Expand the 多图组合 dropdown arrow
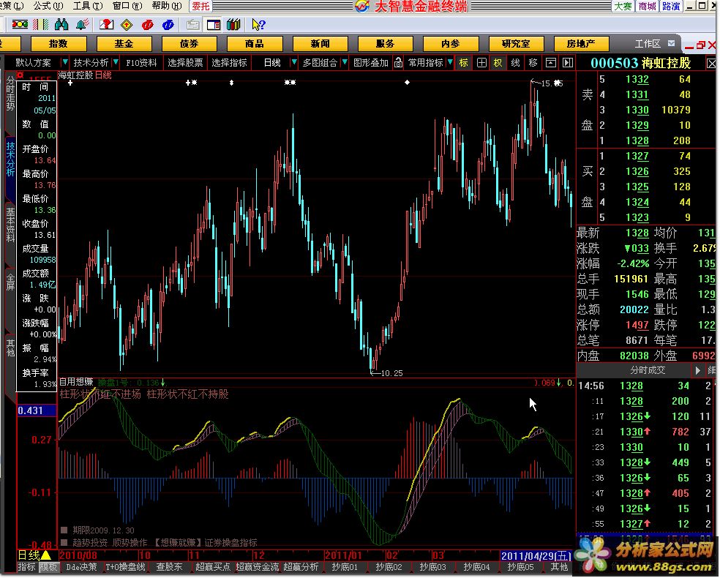720x578 pixels. pyautogui.click(x=344, y=62)
